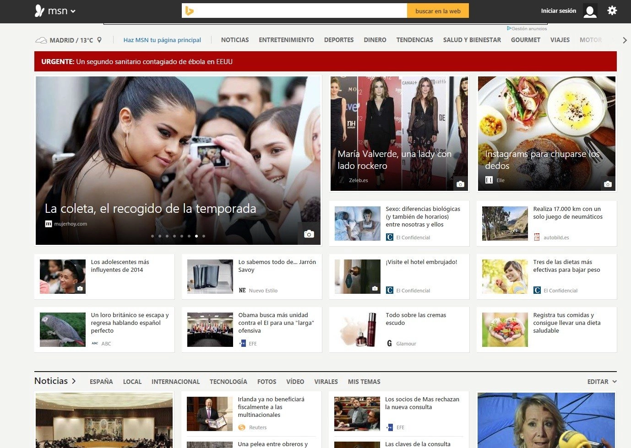The width and height of the screenshot is (631, 448).
Task: Select the sixth carousel dot indicator
Action: pos(189,236)
